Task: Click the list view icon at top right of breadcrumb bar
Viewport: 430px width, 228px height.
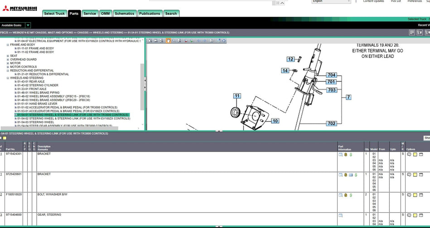Action: click(411, 33)
